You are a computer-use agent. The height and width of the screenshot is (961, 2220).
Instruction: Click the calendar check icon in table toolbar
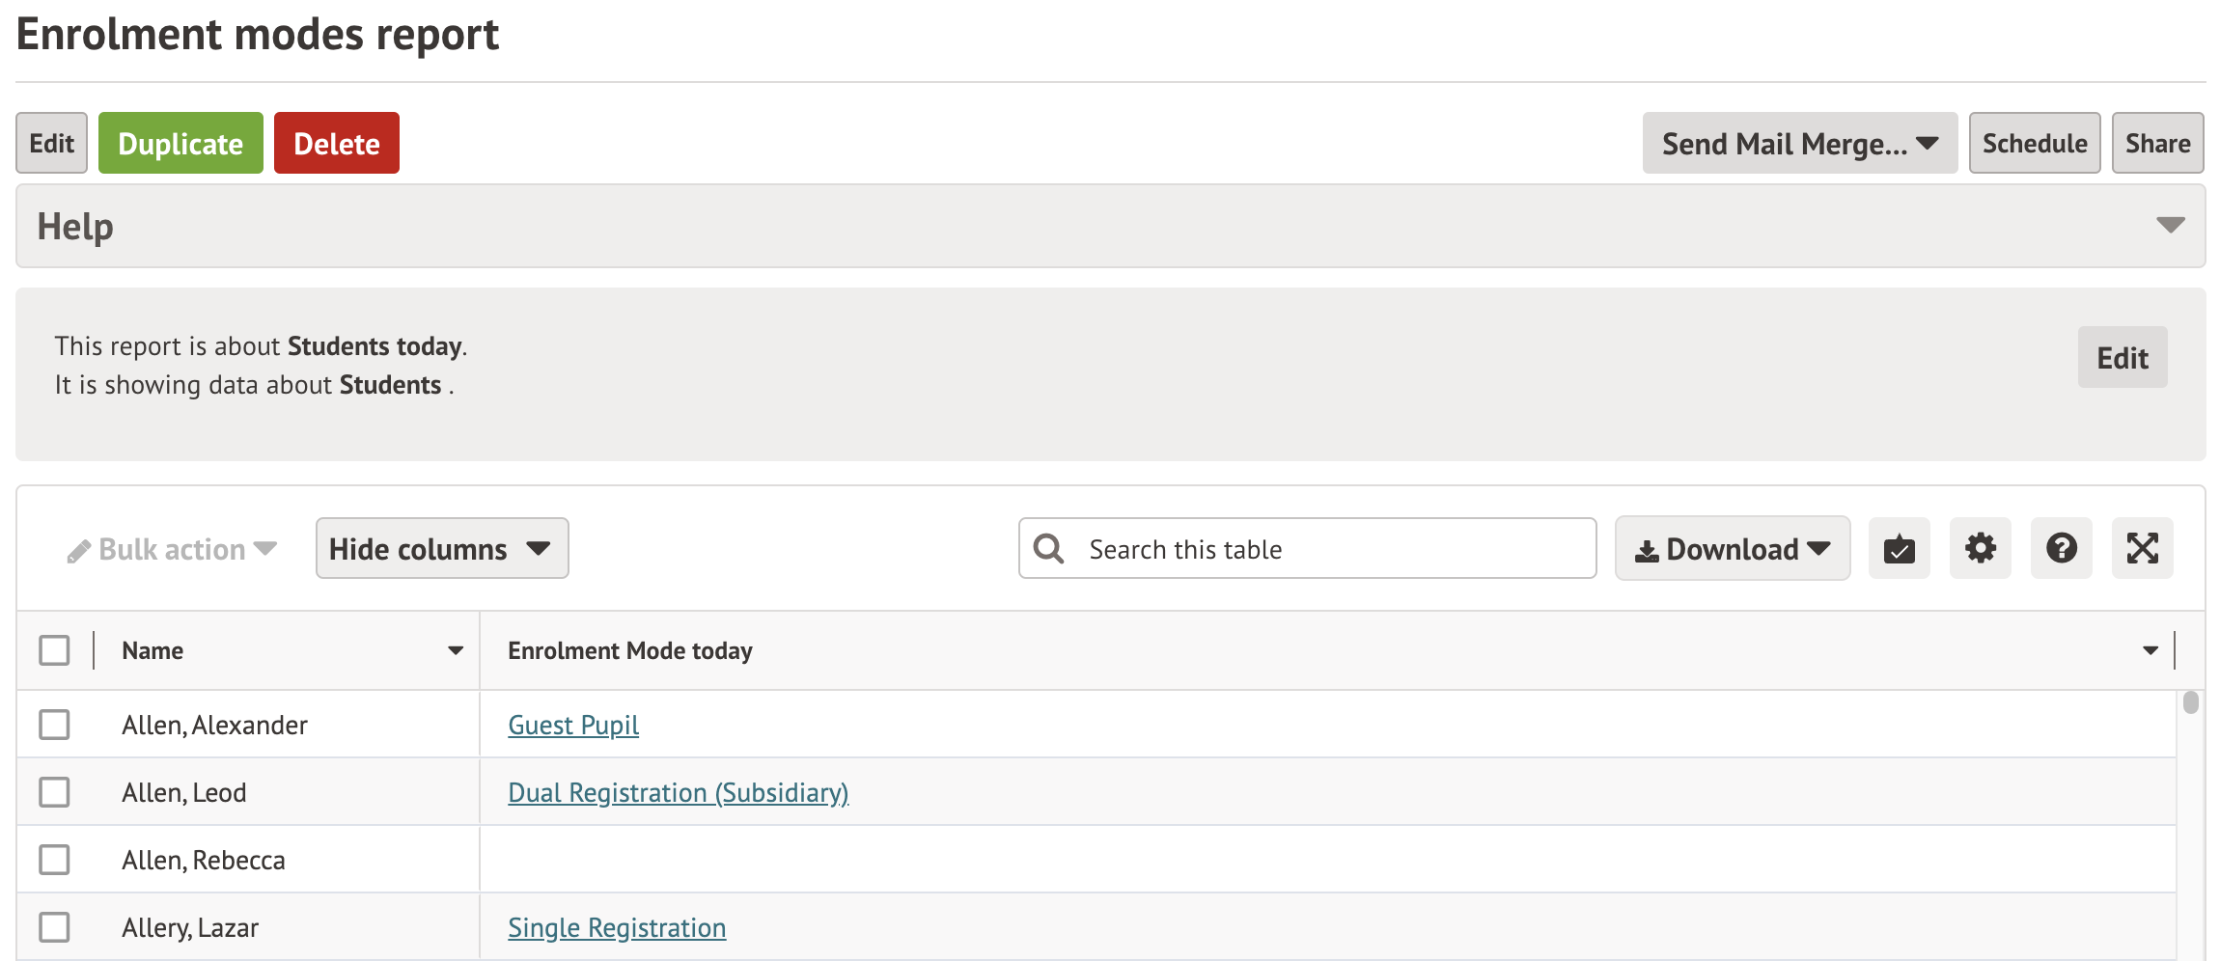tap(1899, 549)
